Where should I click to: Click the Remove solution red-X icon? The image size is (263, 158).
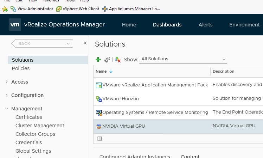coord(118,60)
